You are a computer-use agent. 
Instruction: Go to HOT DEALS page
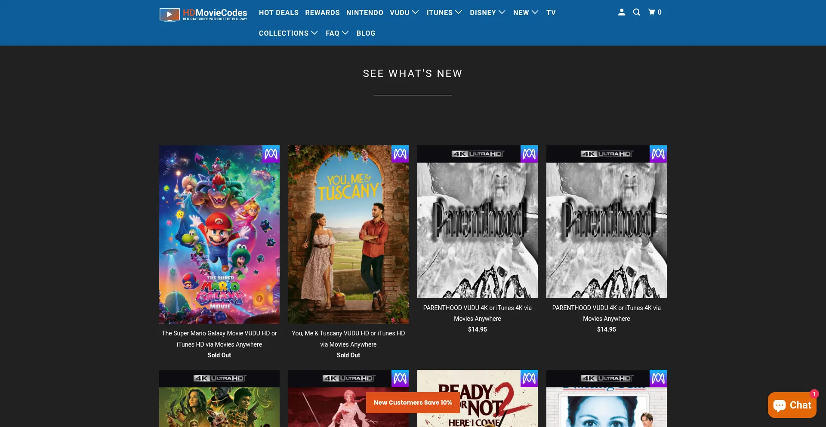[279, 12]
